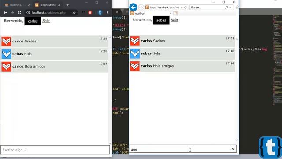
Task: Open the IE search provider dropdown
Action: pos(230,8)
